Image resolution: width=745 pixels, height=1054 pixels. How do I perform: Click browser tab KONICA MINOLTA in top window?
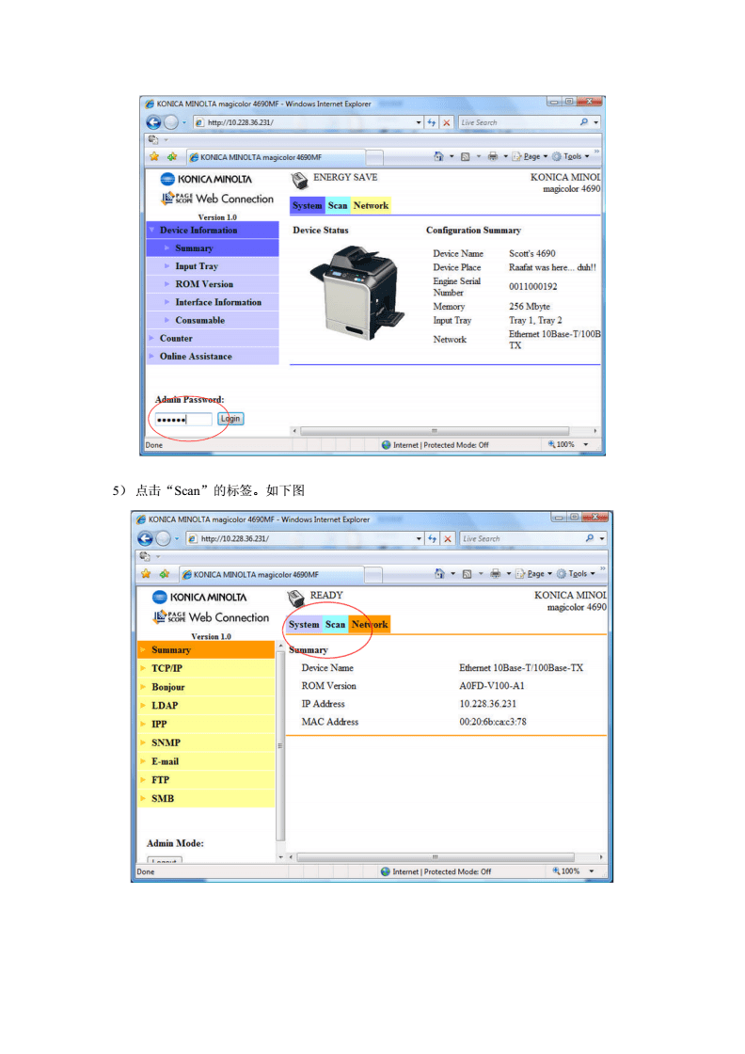point(276,157)
